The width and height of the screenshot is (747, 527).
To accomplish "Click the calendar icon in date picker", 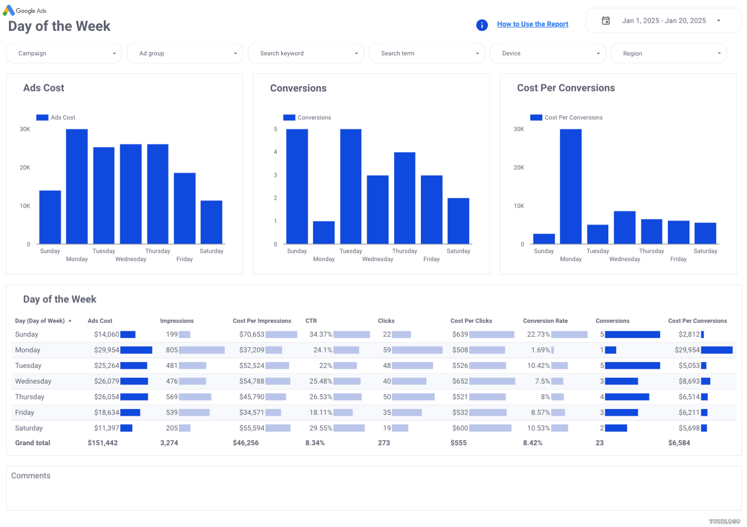I will pyautogui.click(x=606, y=21).
